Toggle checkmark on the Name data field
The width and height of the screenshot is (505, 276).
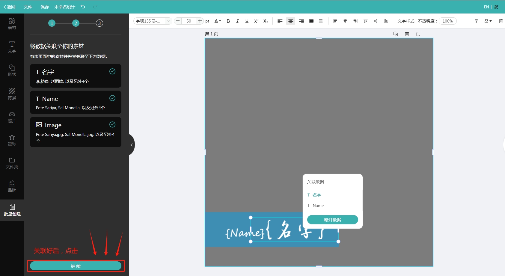click(x=112, y=98)
